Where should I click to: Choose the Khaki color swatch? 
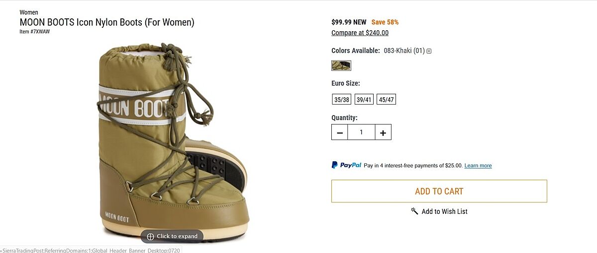(341, 65)
